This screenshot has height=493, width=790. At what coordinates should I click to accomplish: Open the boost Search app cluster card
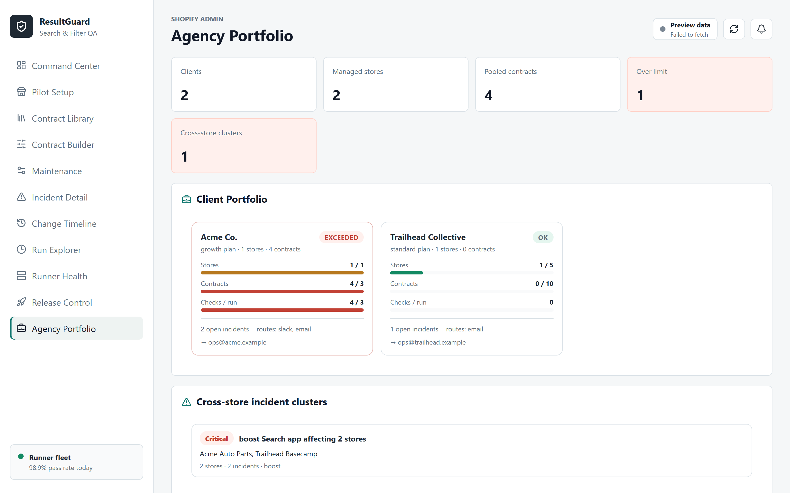pyautogui.click(x=472, y=451)
